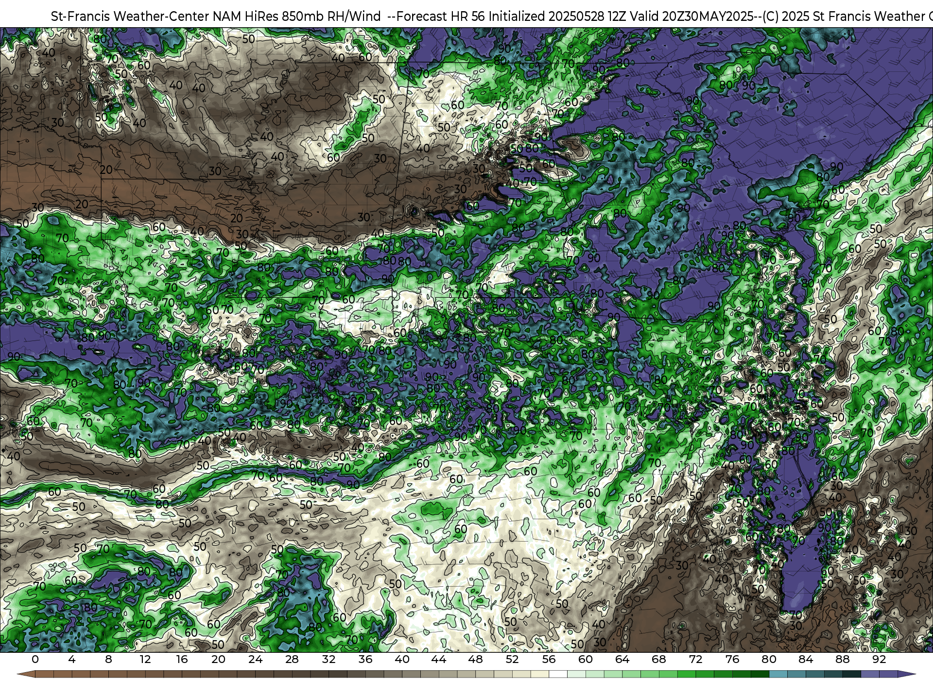Click the '64' label on the color scale
The width and height of the screenshot is (933, 680).
622,659
